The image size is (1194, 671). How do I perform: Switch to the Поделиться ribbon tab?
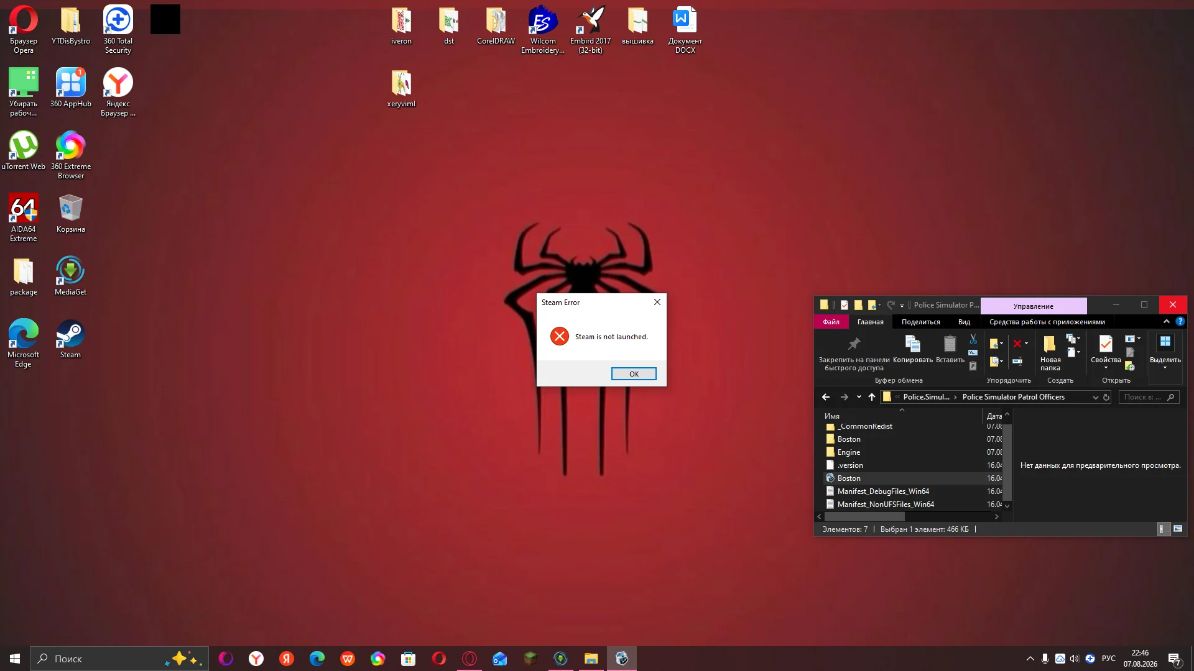coord(921,322)
